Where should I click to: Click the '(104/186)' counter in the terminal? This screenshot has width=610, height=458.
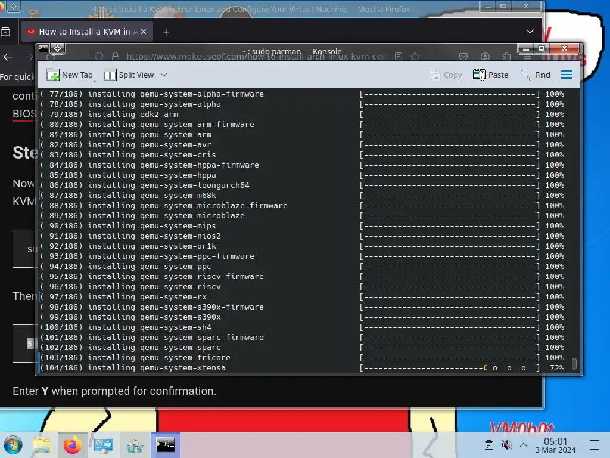tap(61, 367)
